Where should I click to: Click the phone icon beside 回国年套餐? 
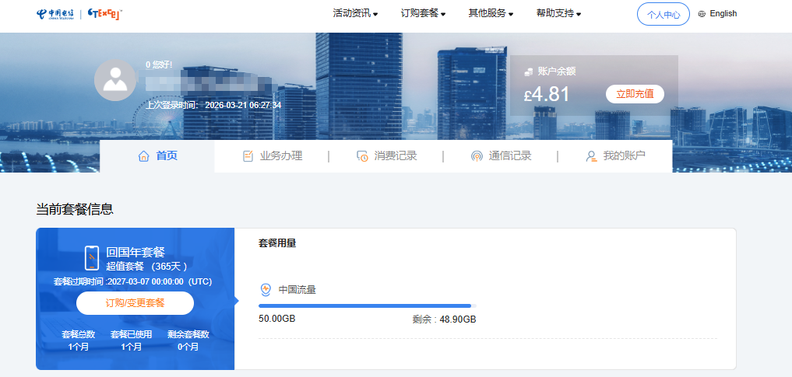tap(92, 257)
